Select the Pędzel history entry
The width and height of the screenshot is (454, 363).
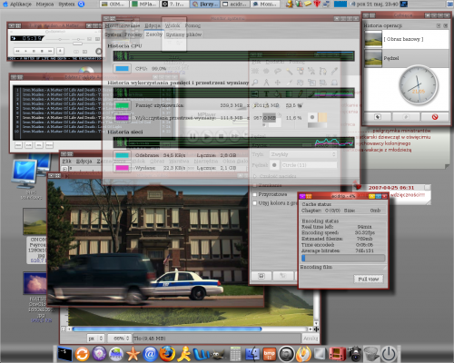click(x=406, y=58)
